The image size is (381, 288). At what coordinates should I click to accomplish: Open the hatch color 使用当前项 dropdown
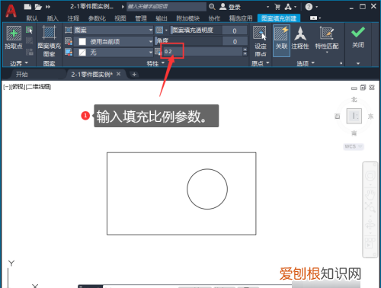click(x=114, y=41)
